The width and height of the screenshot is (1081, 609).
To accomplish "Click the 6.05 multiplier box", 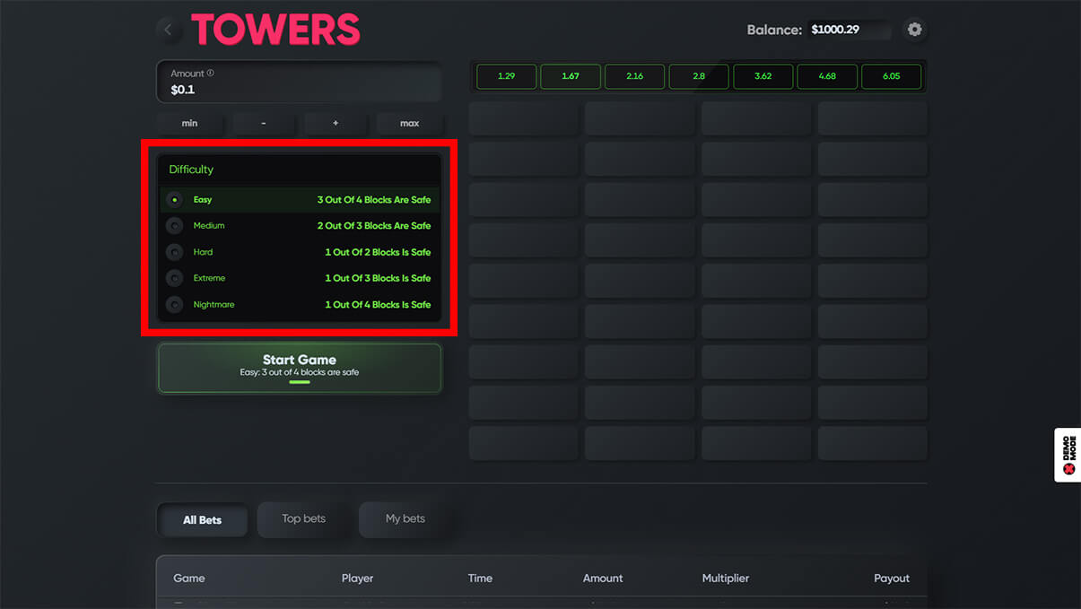I will pyautogui.click(x=891, y=76).
